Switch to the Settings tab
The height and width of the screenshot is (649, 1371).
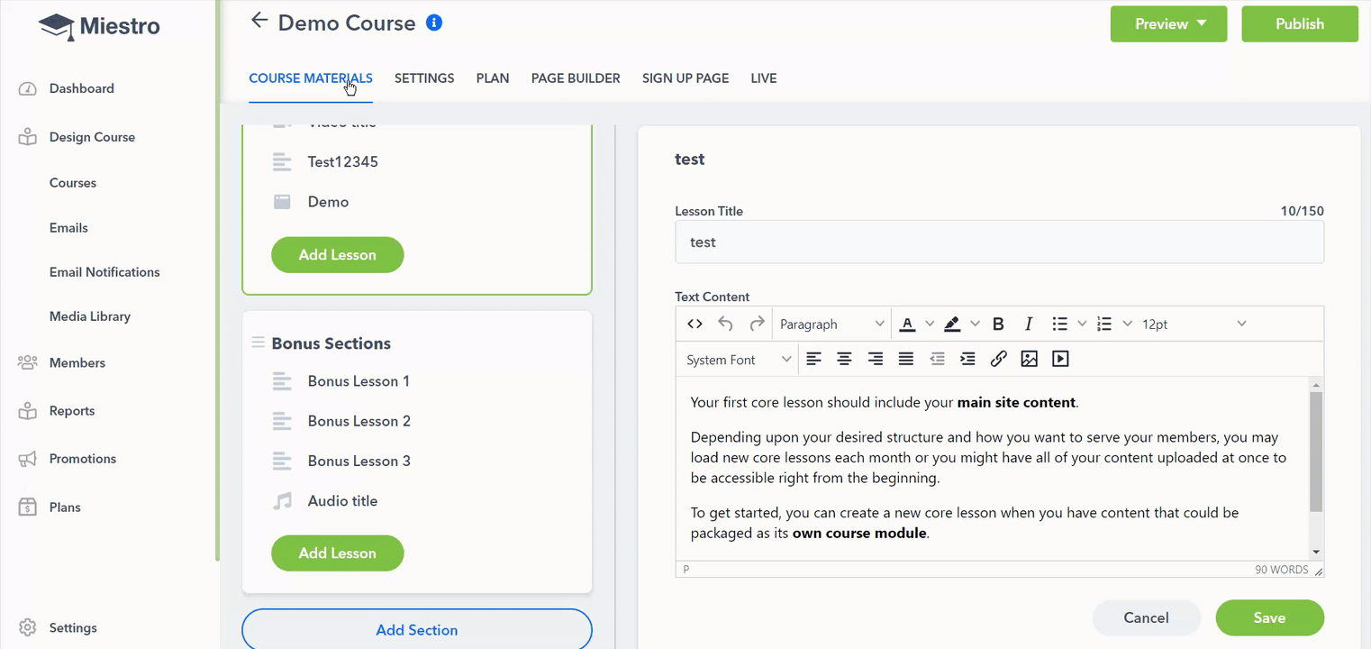(x=424, y=78)
